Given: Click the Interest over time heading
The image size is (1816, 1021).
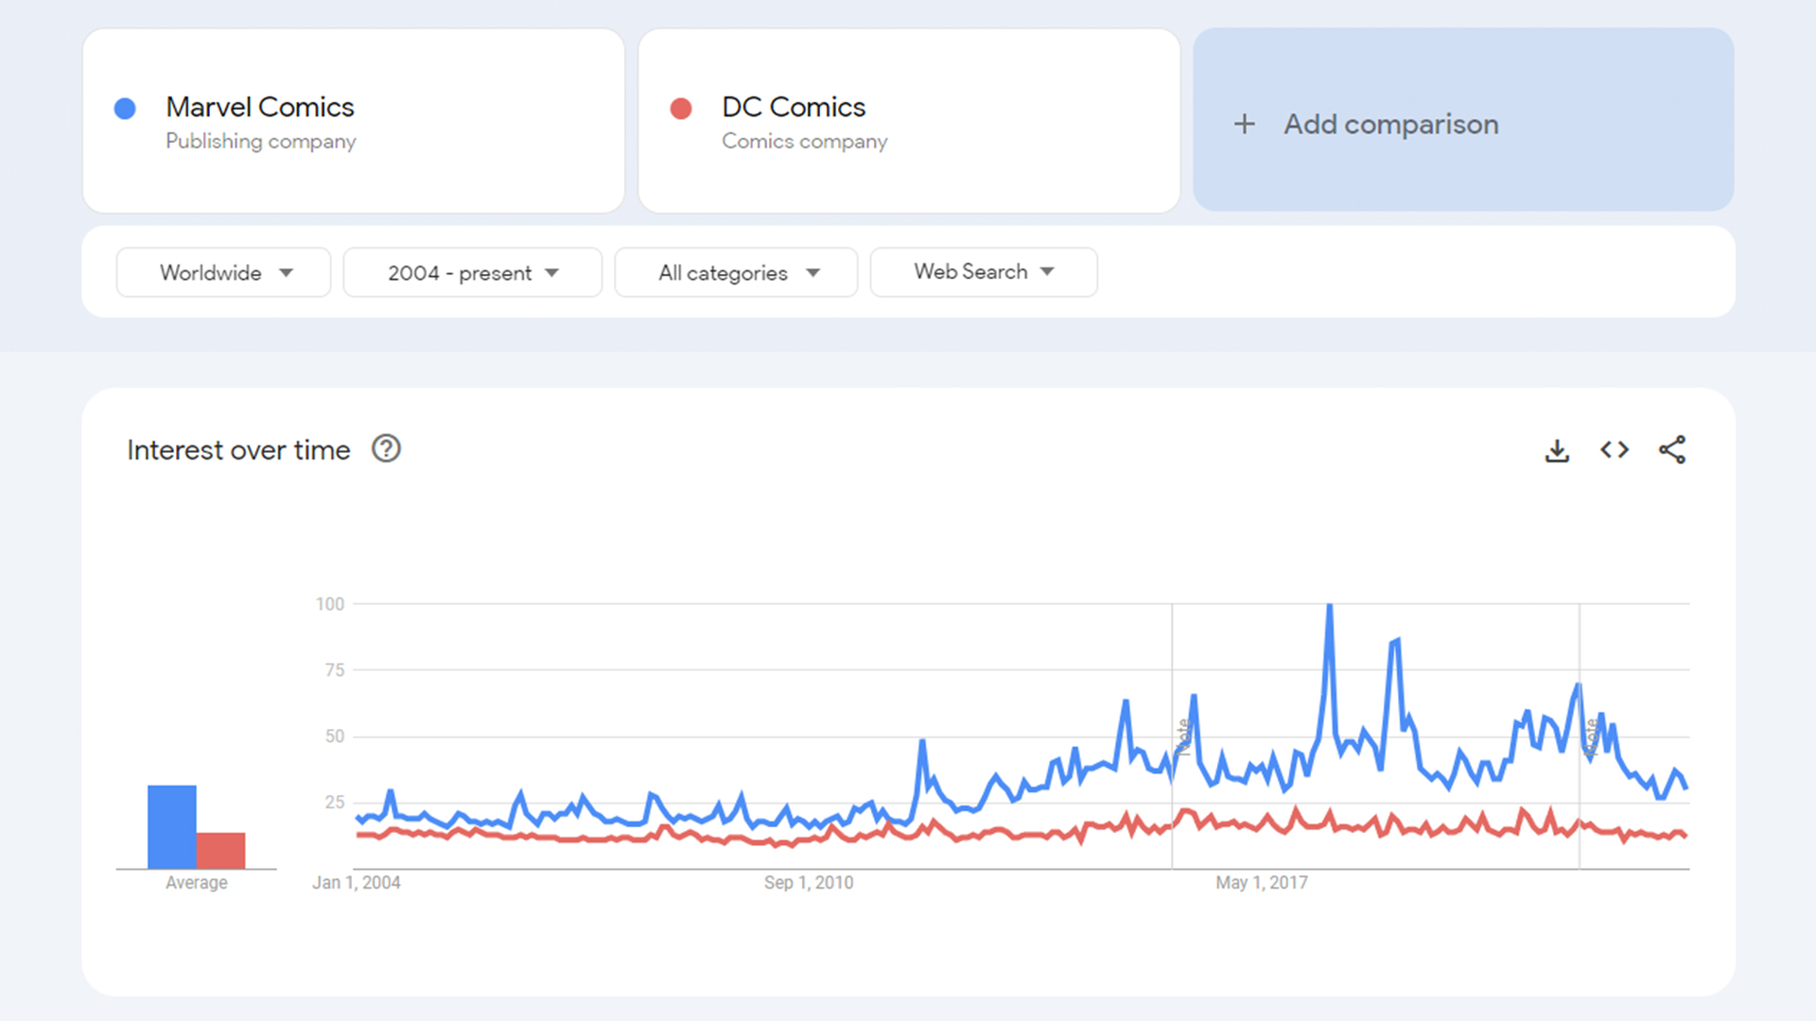Looking at the screenshot, I should pyautogui.click(x=238, y=450).
